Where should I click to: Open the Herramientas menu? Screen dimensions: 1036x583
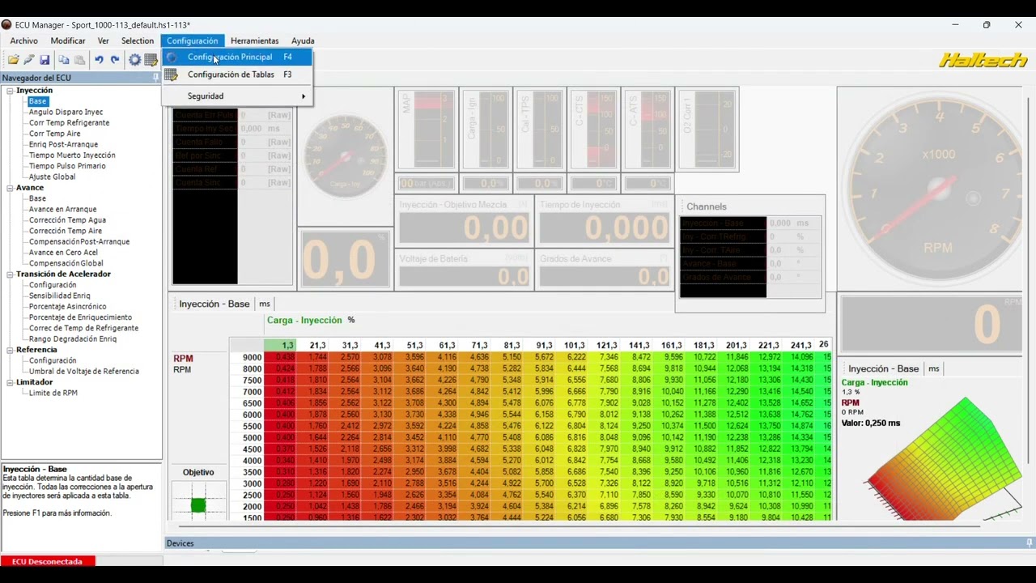pyautogui.click(x=254, y=40)
